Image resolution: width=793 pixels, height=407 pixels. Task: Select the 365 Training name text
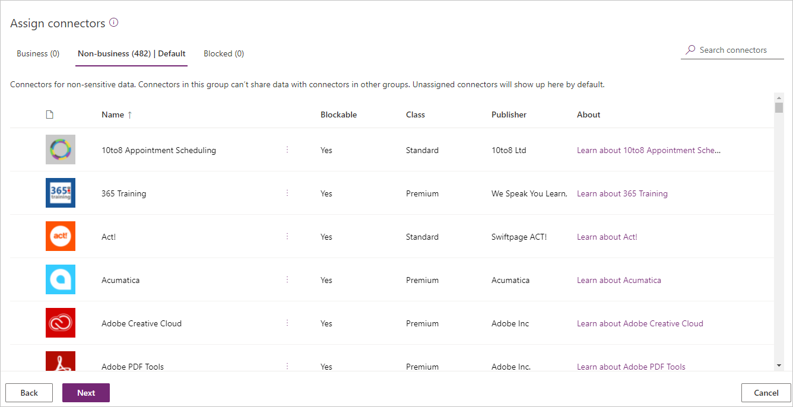click(x=123, y=193)
